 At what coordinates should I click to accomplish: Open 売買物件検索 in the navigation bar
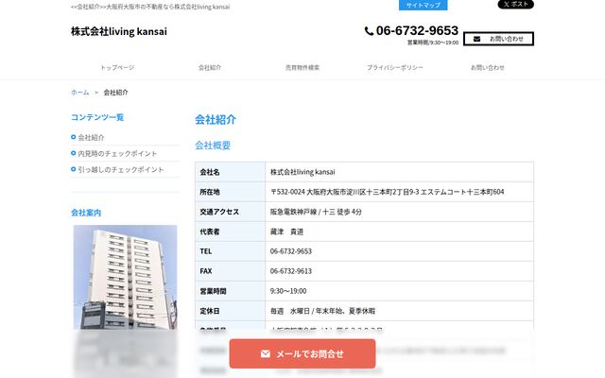pos(302,67)
